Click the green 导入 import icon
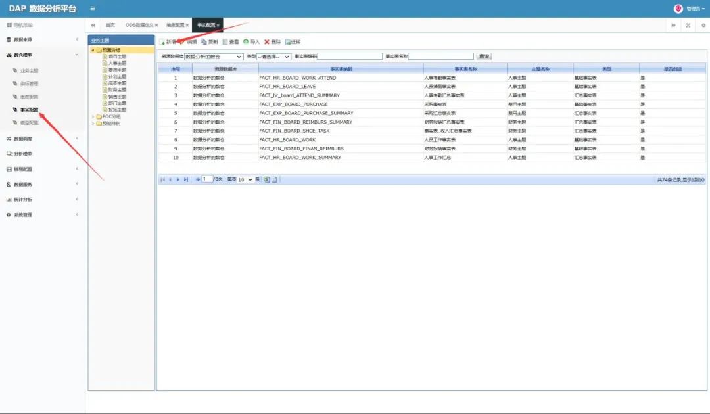Viewport: 710px width, 414px height. click(x=246, y=41)
